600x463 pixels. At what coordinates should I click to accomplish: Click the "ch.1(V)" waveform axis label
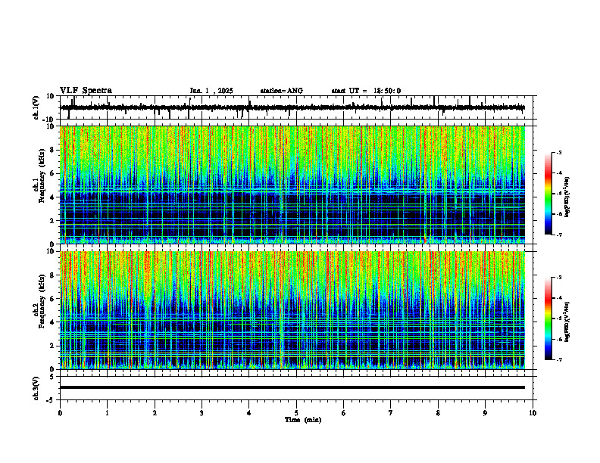click(x=36, y=107)
